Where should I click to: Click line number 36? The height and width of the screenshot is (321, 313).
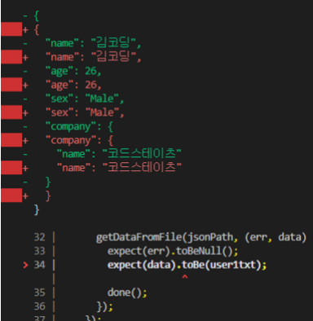(x=39, y=306)
